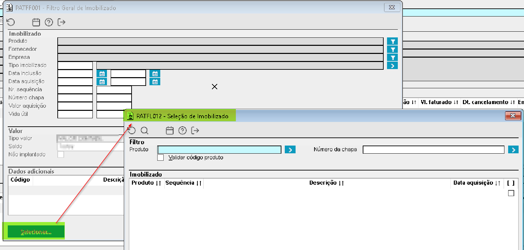Open calendar icon in PATFL012 toolbar
Viewport: 524px width, 250px height.
[x=170, y=131]
